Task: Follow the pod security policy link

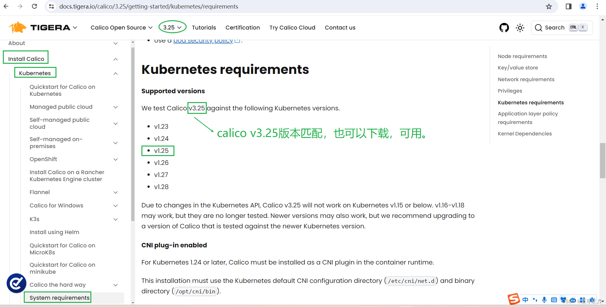Action: coord(206,41)
